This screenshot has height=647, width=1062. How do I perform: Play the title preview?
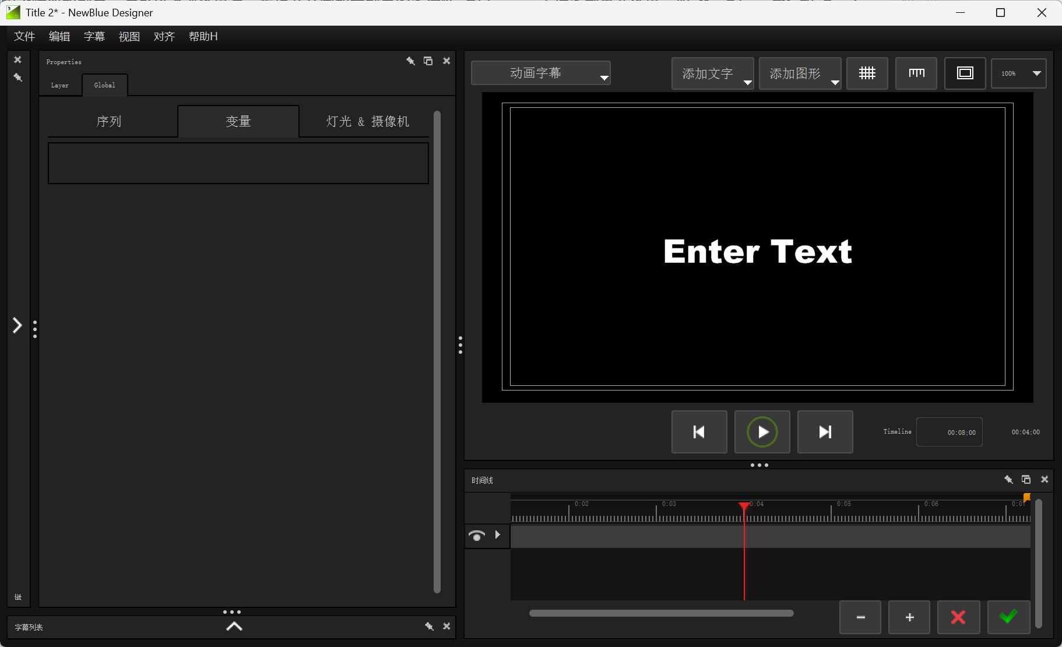pos(762,432)
